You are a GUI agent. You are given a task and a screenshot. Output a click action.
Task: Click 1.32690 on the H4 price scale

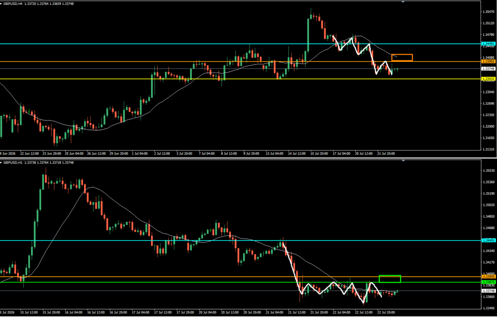488,104
